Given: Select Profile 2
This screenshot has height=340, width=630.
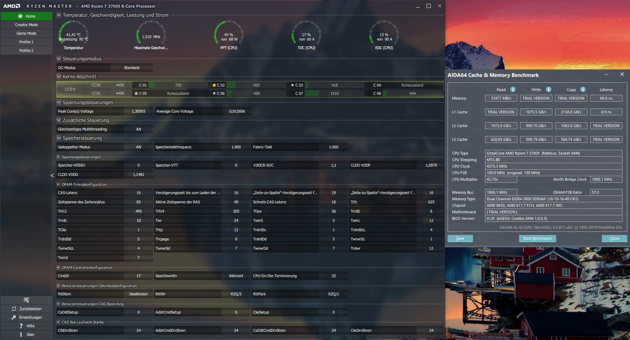Looking at the screenshot, I should 26,50.
